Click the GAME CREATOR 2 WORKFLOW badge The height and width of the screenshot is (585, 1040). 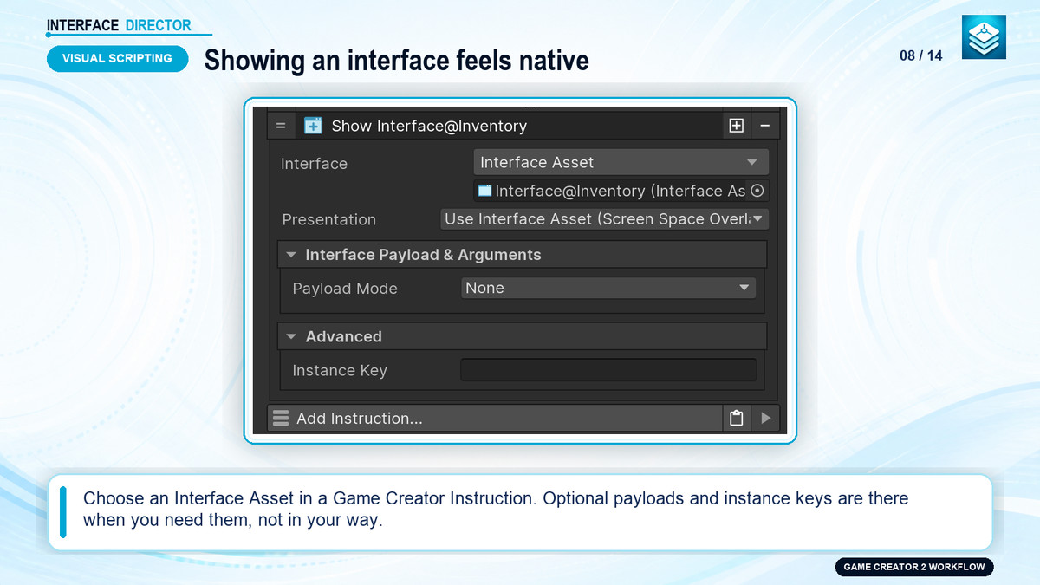(x=914, y=567)
